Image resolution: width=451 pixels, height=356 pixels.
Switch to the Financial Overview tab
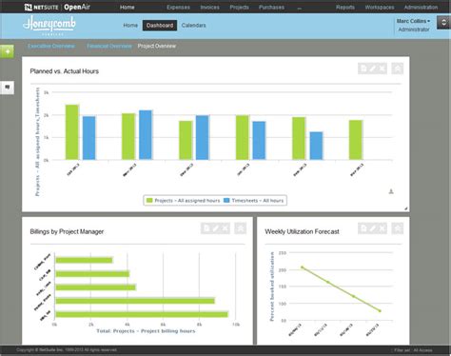pyautogui.click(x=109, y=46)
